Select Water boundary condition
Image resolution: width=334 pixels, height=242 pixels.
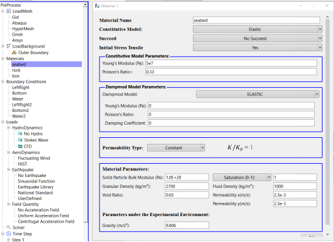[x=18, y=99]
